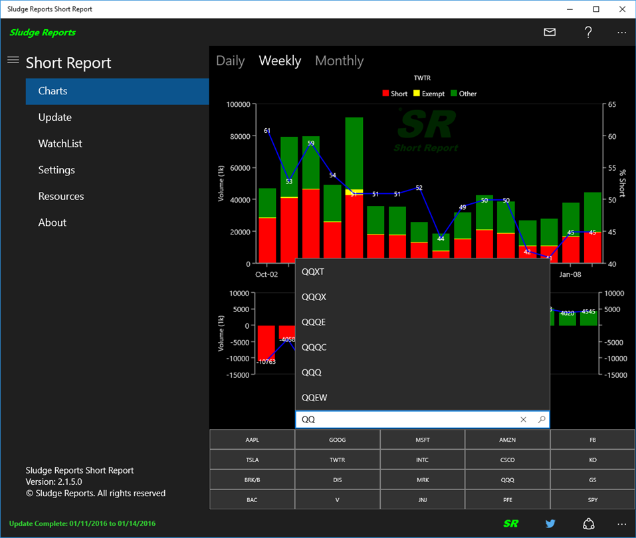Load the CSCO chart button
This screenshot has height=538, width=636.
pyautogui.click(x=508, y=460)
